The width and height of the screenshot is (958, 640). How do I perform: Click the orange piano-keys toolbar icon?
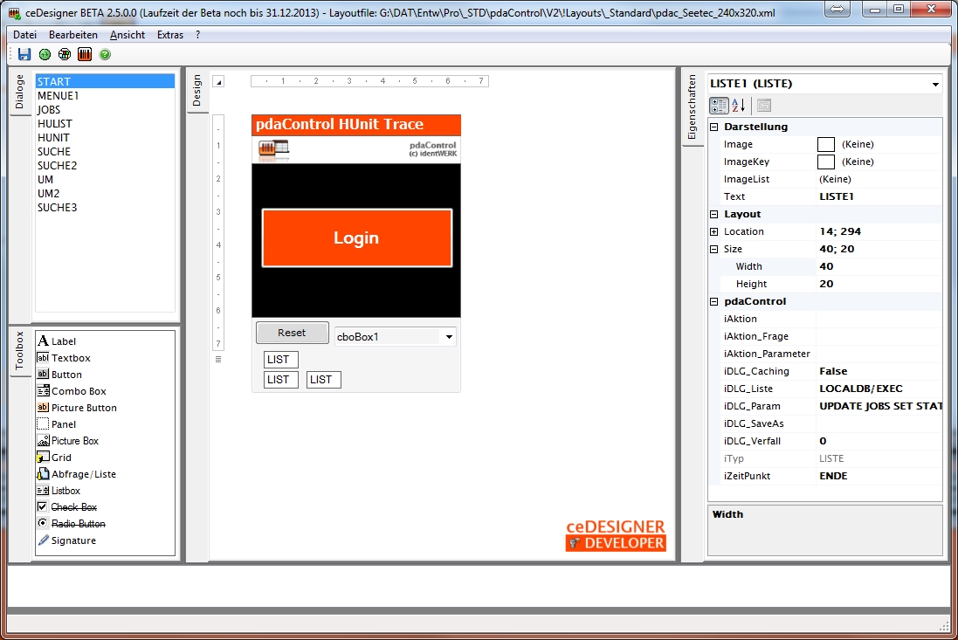(x=85, y=54)
